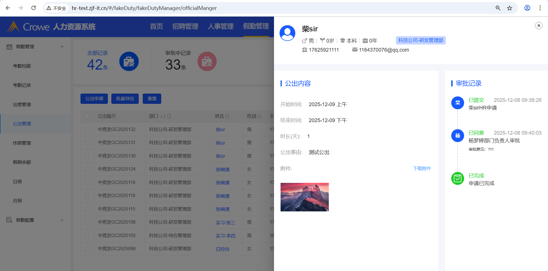This screenshot has width=548, height=271.
Task: Open 张婉清 link in row GC2025124
Action: click(223, 169)
